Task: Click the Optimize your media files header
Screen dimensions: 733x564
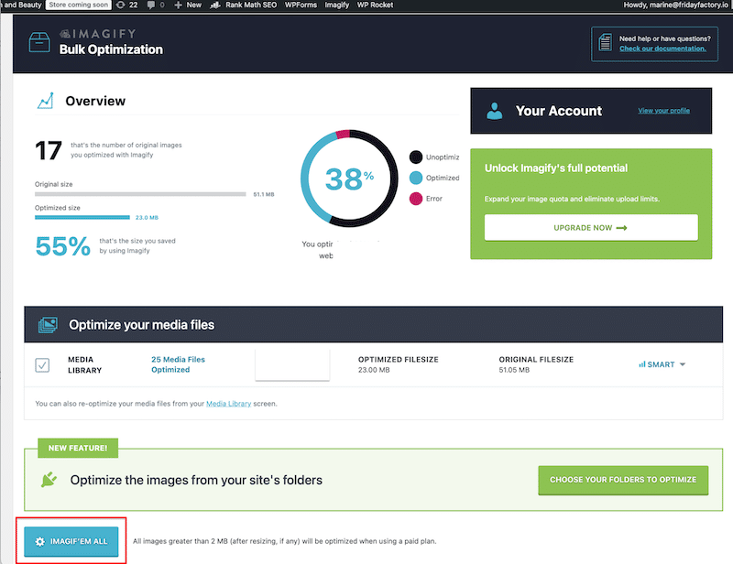Action: coord(142,325)
